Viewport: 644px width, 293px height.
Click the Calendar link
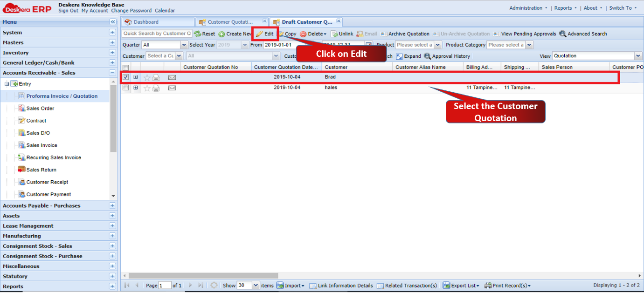point(165,11)
